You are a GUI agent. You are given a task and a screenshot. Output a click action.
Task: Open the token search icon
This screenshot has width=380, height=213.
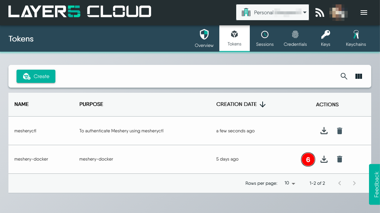coord(344,76)
